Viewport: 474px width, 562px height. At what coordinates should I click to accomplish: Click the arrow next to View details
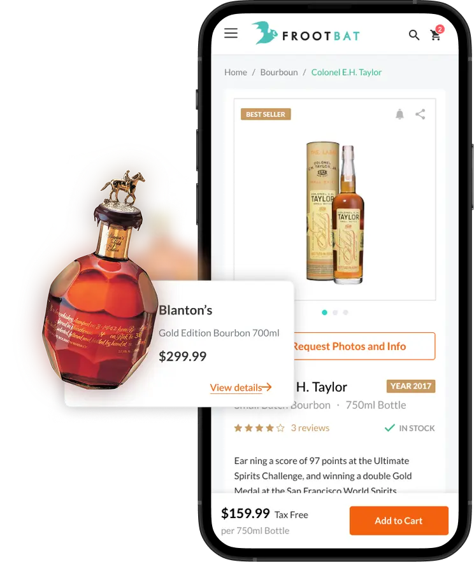(266, 387)
